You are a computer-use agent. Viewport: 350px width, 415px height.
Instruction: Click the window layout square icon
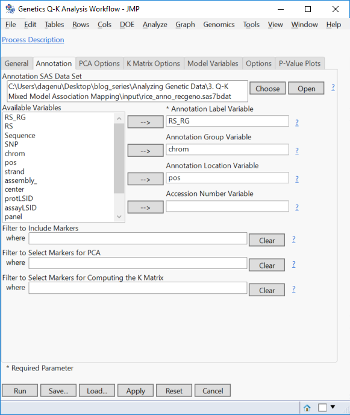(322, 408)
